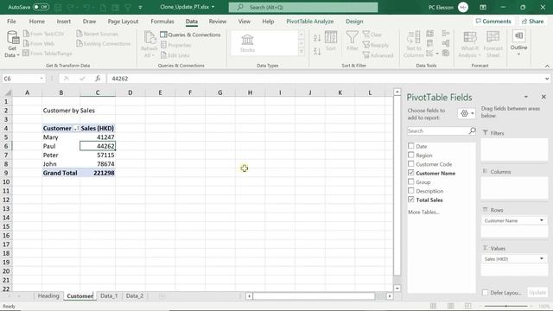Image resolution: width=553 pixels, height=311 pixels.
Task: Click search magnifier in PivotTable Fields
Action: coord(472,130)
